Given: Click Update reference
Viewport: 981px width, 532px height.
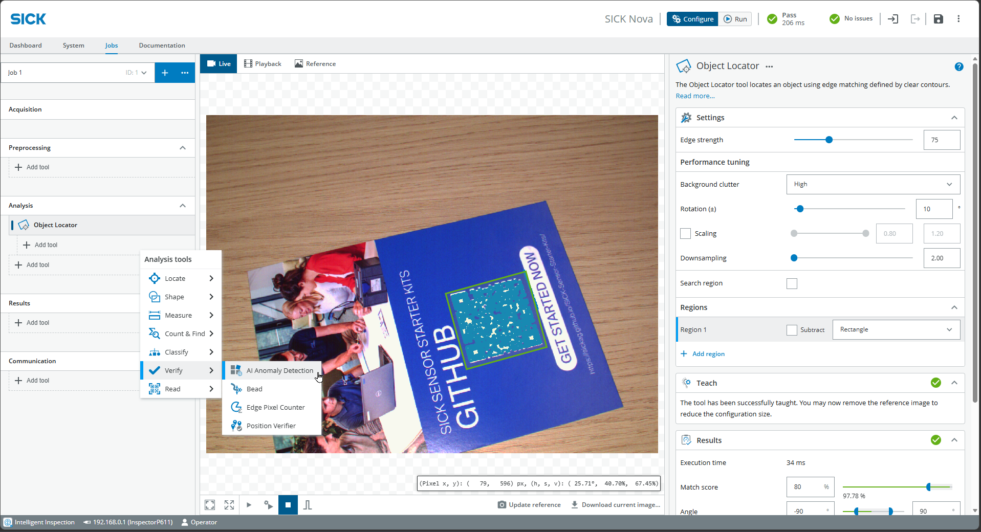Looking at the screenshot, I should point(529,505).
